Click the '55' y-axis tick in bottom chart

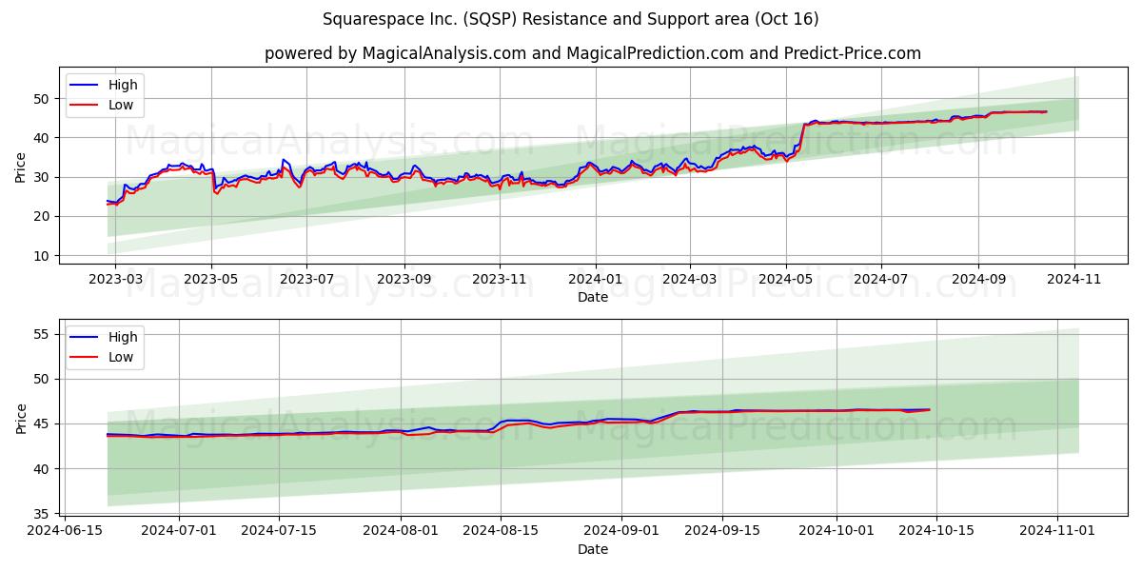(x=42, y=334)
